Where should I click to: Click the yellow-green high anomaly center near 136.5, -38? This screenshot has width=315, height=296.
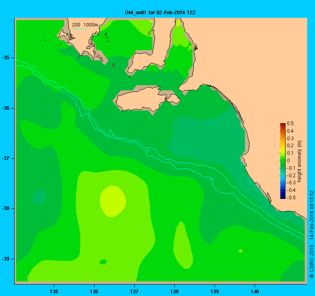(113, 201)
